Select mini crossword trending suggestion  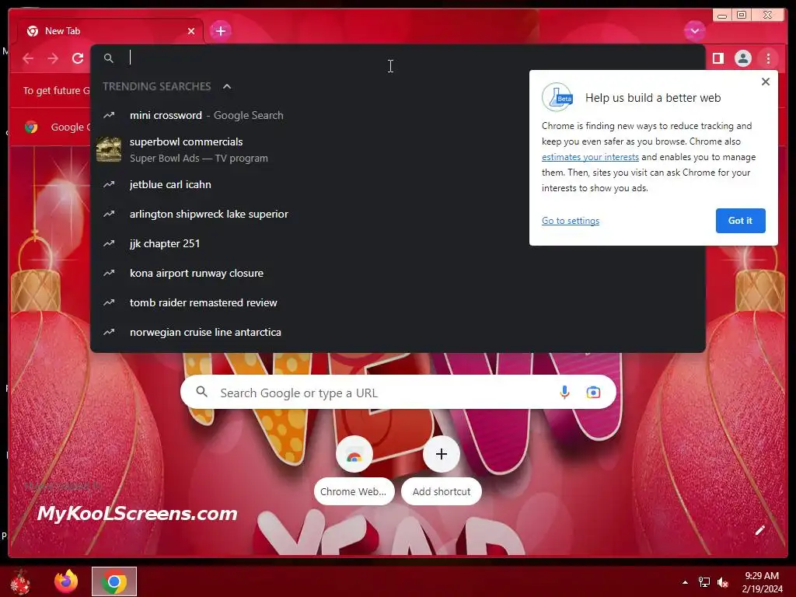coord(397,115)
